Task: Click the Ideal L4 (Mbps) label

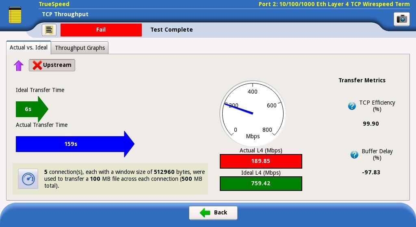Action: [261, 173]
